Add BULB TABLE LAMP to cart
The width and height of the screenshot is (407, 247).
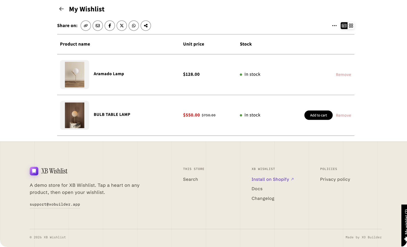pos(318,115)
